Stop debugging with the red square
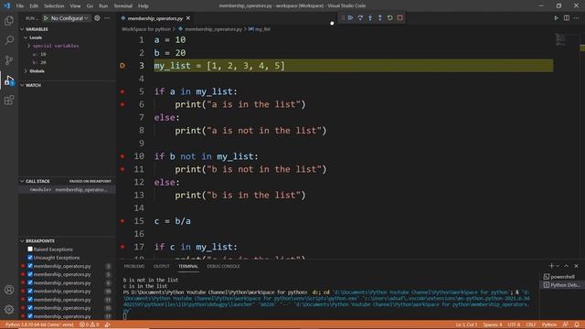 point(400,17)
